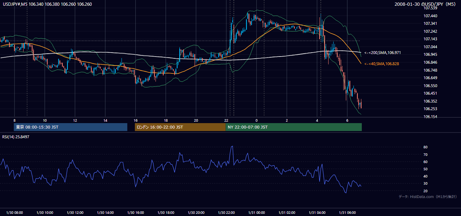The image size is (461, 216).
Task: Click price axis value 106.352
Action: coord(430,101)
